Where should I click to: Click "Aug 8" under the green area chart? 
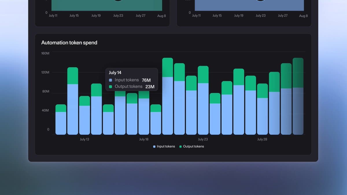pyautogui.click(x=162, y=16)
